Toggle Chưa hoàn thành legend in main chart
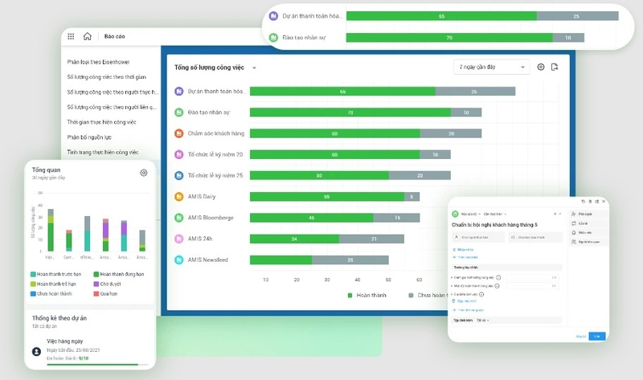 [x=428, y=295]
